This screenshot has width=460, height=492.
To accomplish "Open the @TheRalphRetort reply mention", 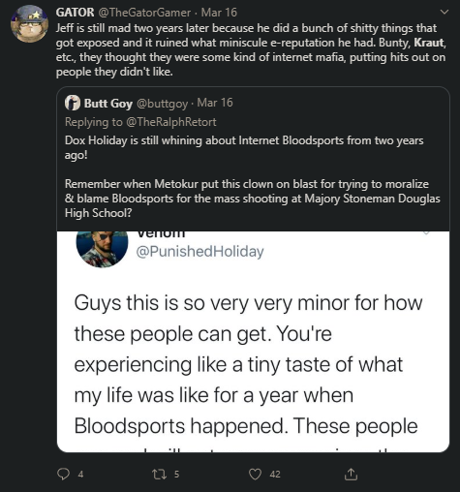I will point(171,122).
